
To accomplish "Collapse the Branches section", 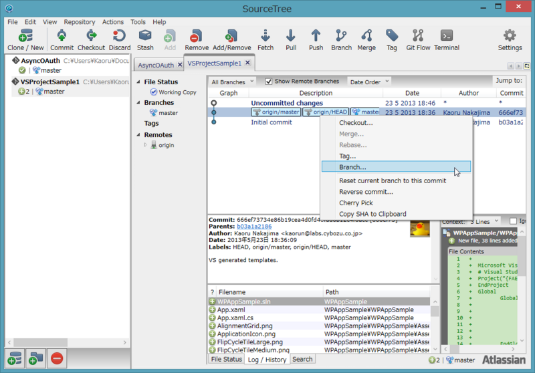I will click(x=138, y=103).
